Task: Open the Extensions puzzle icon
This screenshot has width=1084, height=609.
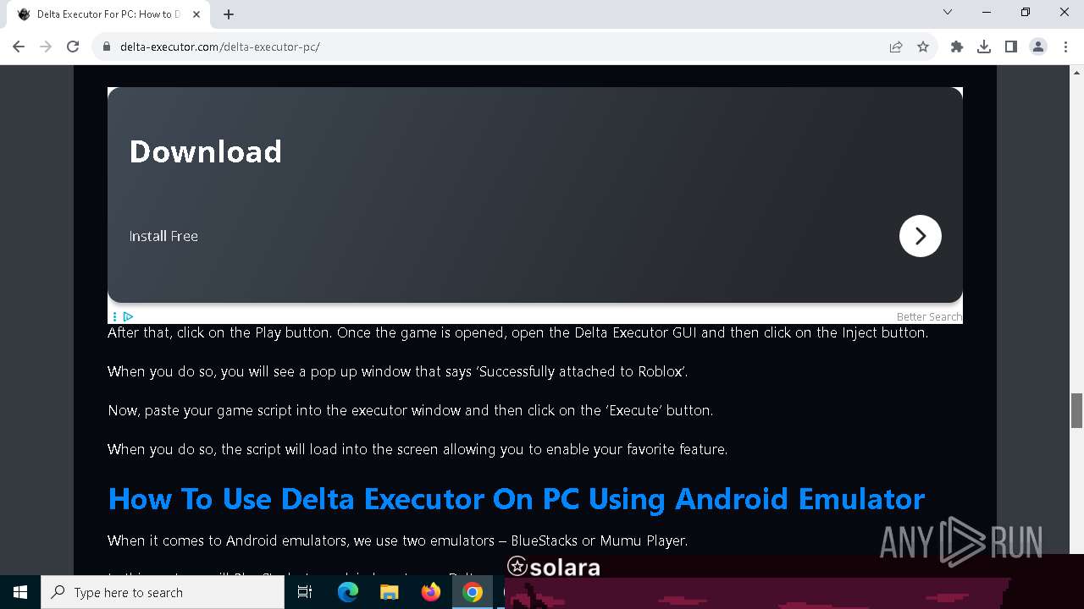Action: point(957,47)
